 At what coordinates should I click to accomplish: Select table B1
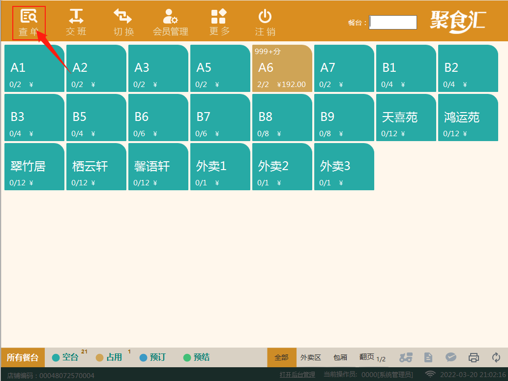(x=406, y=68)
